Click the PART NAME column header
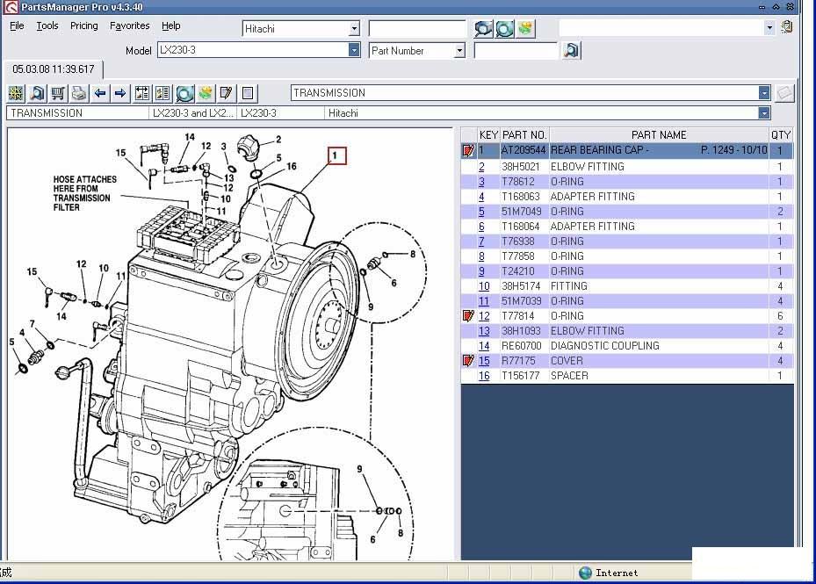The height and width of the screenshot is (584, 816). [659, 135]
